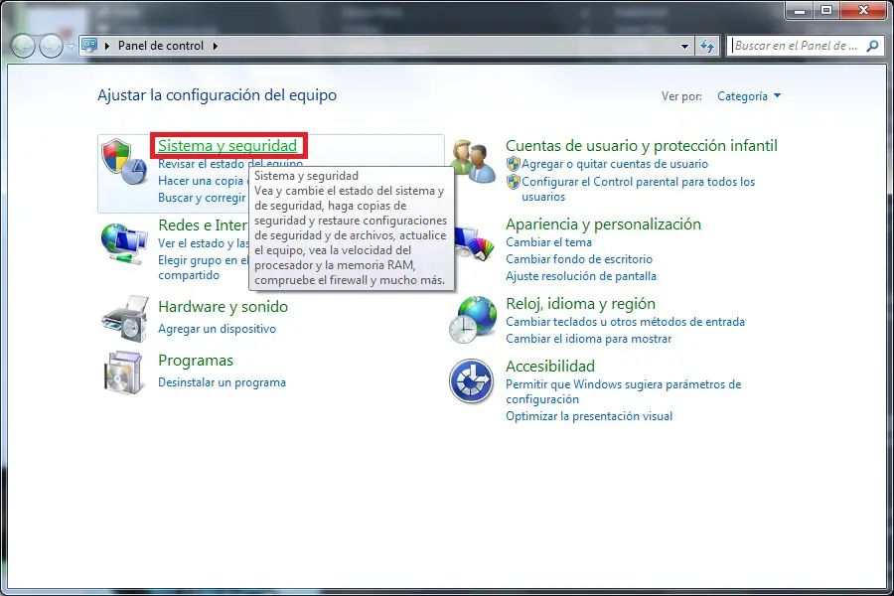Click Revisar el estado del equipo link

tap(230, 164)
